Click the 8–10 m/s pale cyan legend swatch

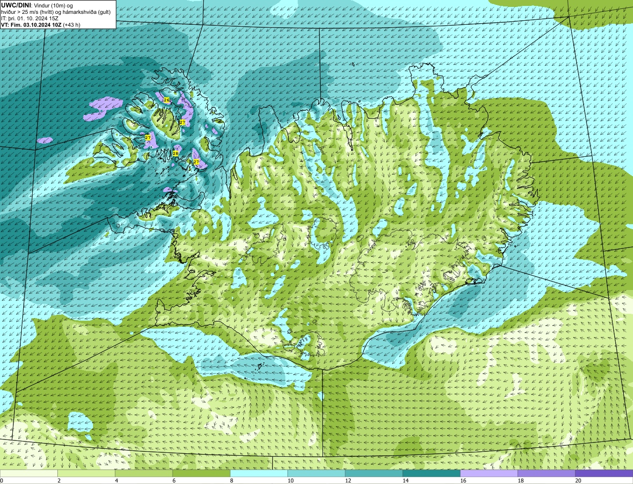pos(259,473)
